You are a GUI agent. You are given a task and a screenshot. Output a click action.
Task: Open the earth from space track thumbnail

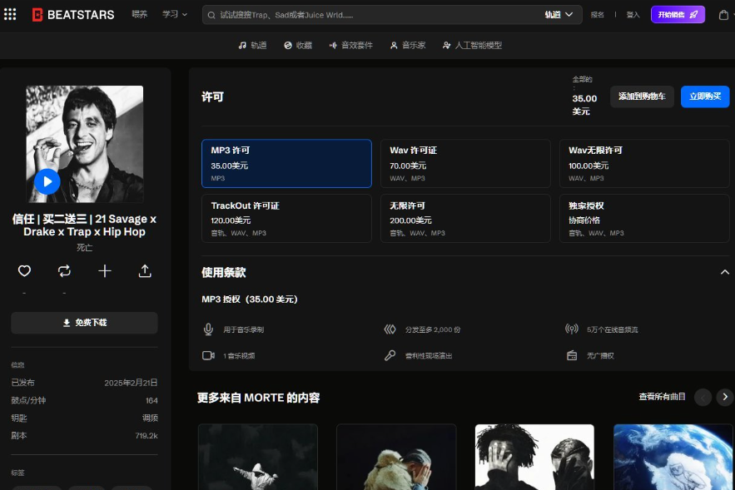pos(673,457)
